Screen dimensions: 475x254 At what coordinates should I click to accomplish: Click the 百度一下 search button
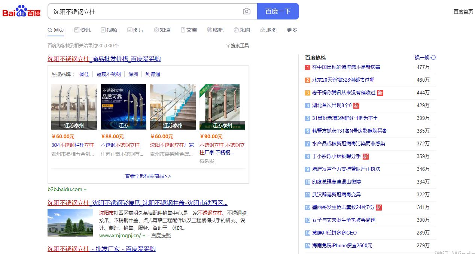pyautogui.click(x=278, y=11)
